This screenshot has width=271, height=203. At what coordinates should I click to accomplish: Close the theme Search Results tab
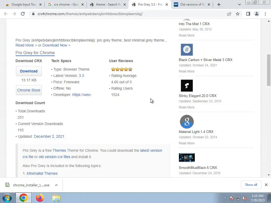pyautogui.click(x=125, y=4)
